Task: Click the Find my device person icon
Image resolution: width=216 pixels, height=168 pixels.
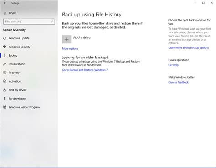Action: (x=5, y=90)
